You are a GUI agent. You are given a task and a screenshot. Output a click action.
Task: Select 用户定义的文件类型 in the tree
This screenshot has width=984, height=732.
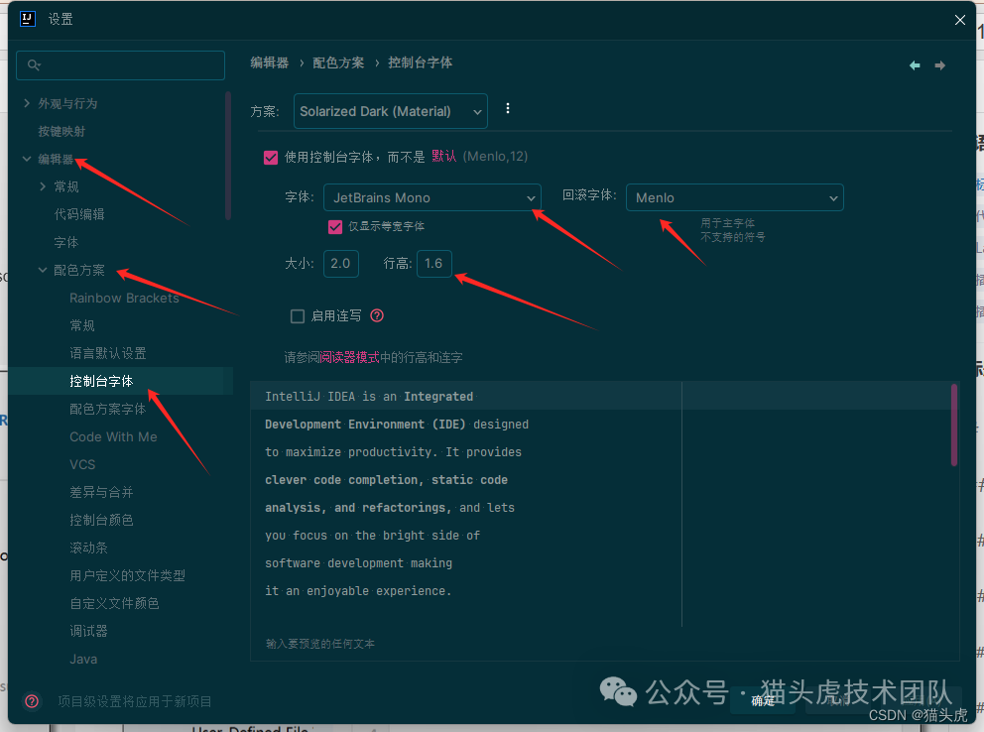pos(127,575)
